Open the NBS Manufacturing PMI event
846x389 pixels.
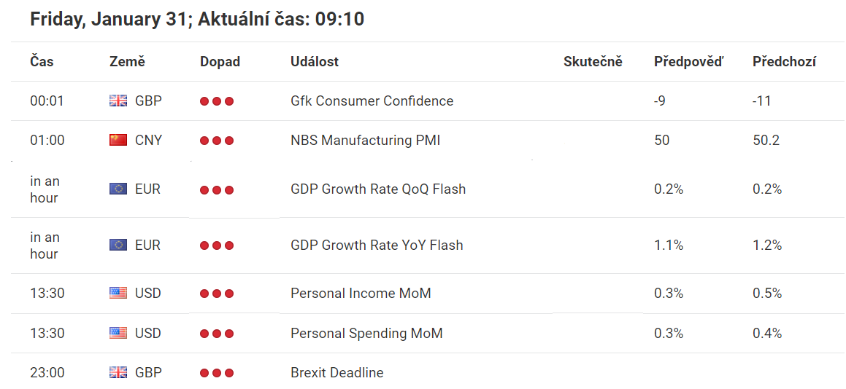(365, 141)
